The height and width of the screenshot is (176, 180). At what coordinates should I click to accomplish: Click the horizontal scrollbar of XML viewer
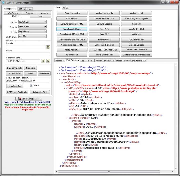109,172
